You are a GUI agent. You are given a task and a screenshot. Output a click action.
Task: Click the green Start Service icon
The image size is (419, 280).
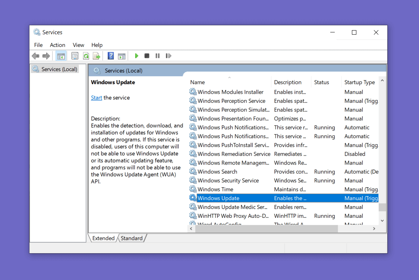click(x=136, y=56)
